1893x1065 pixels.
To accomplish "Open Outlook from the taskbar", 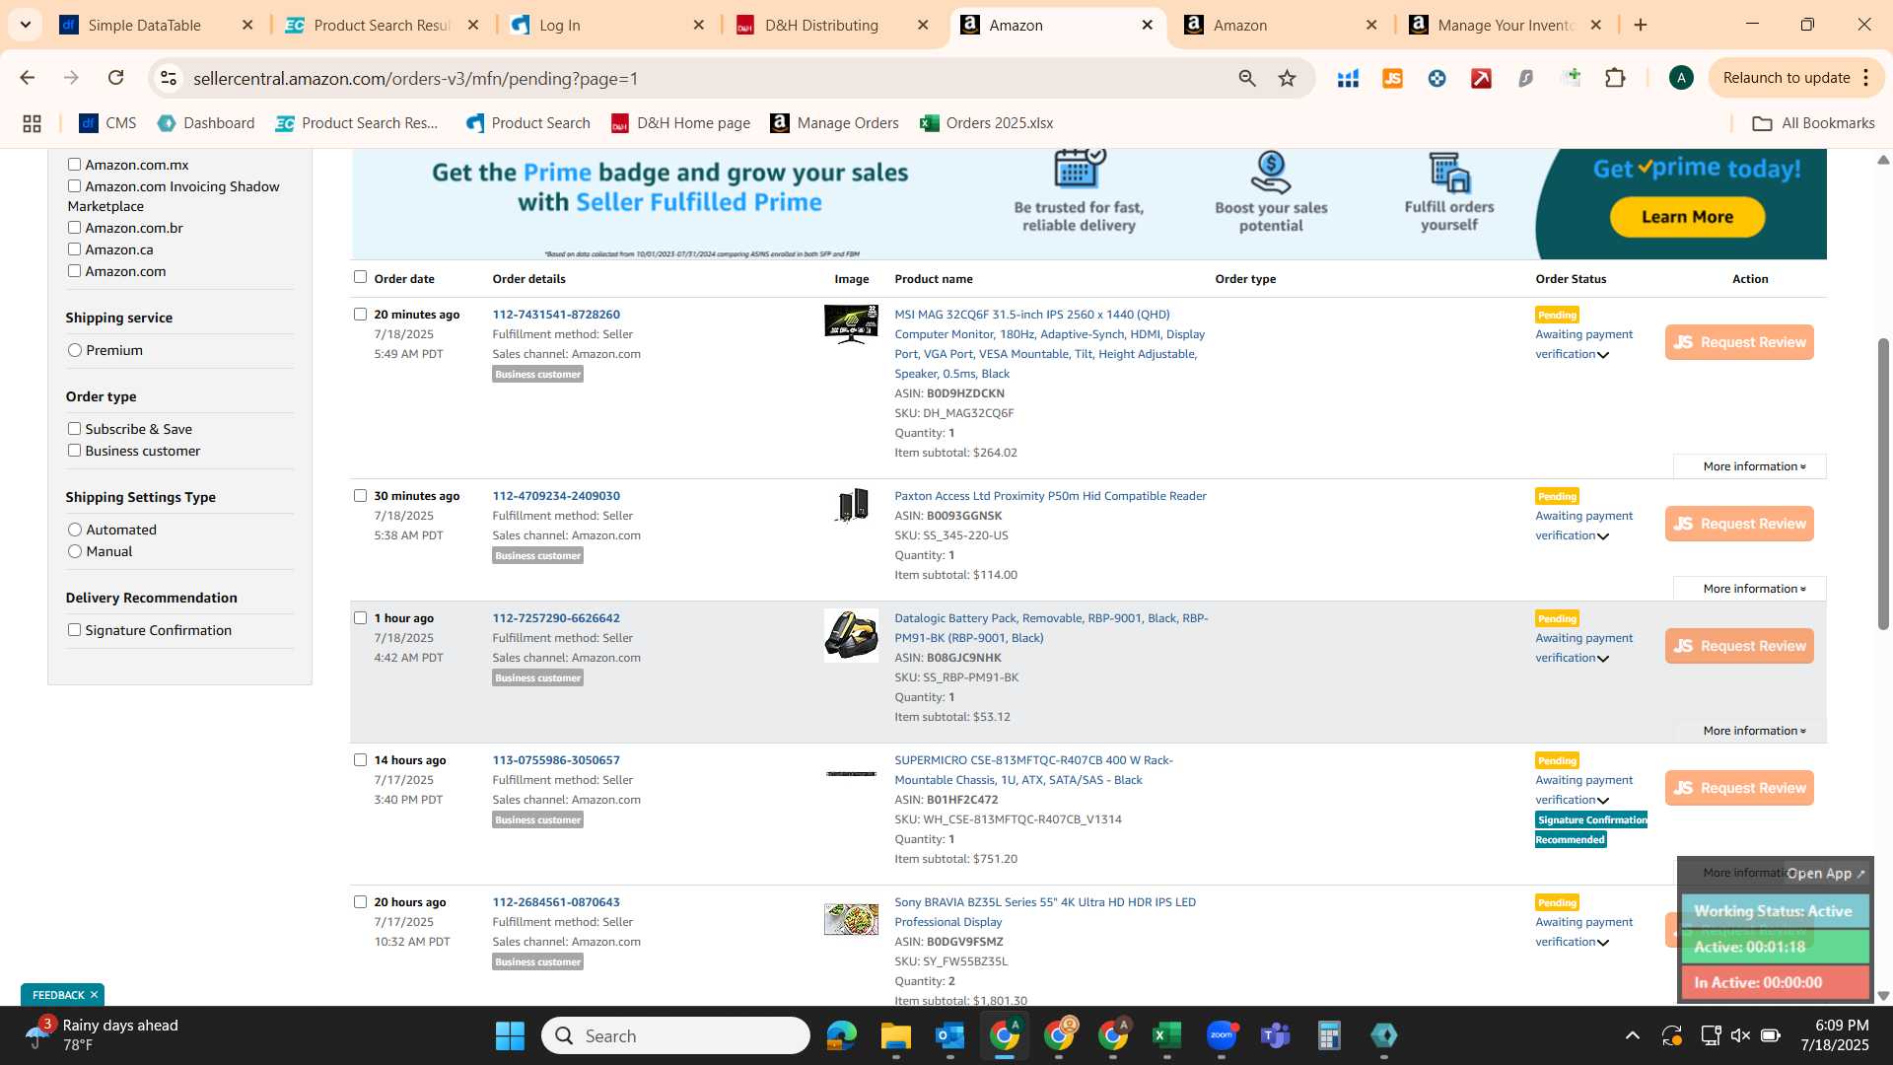I will point(949,1035).
